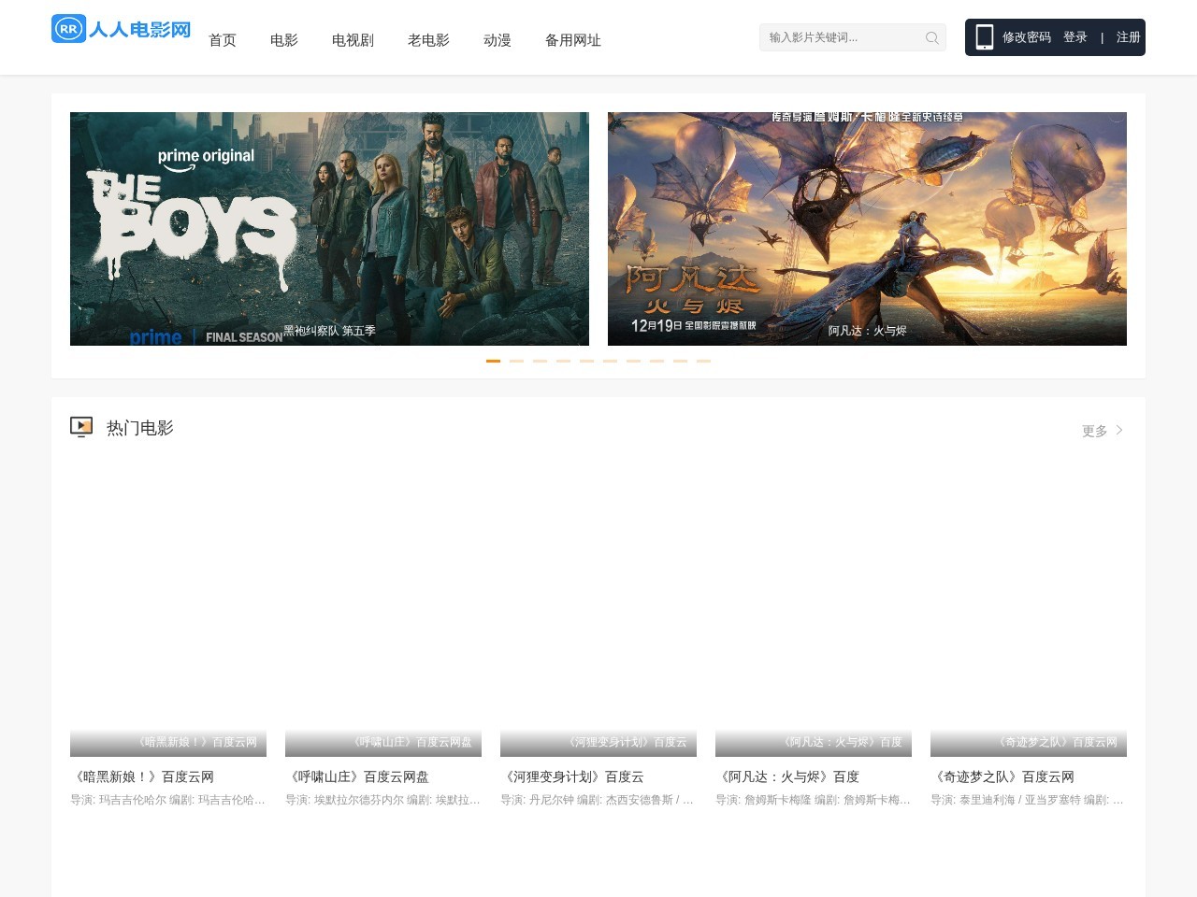Open the 阿凡达：火与烬 banner

[867, 229]
